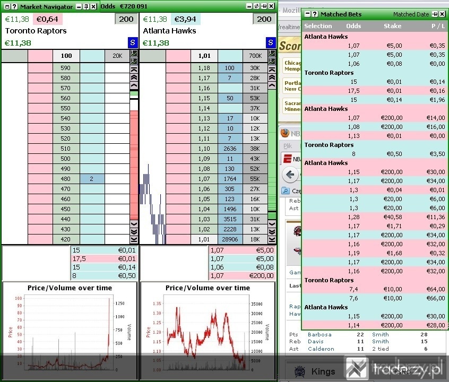Click Toronto Raptors odds 590 price cell
449x382 pixels.
click(66, 68)
